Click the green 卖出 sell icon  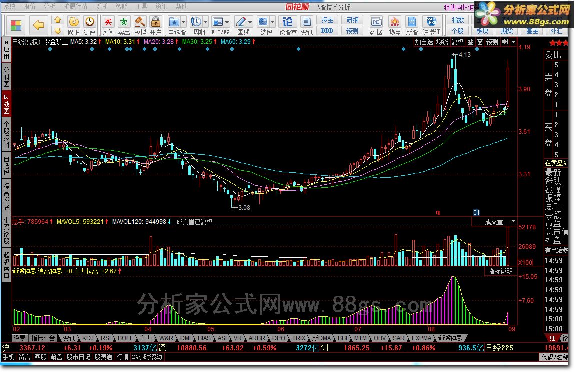coord(124,22)
